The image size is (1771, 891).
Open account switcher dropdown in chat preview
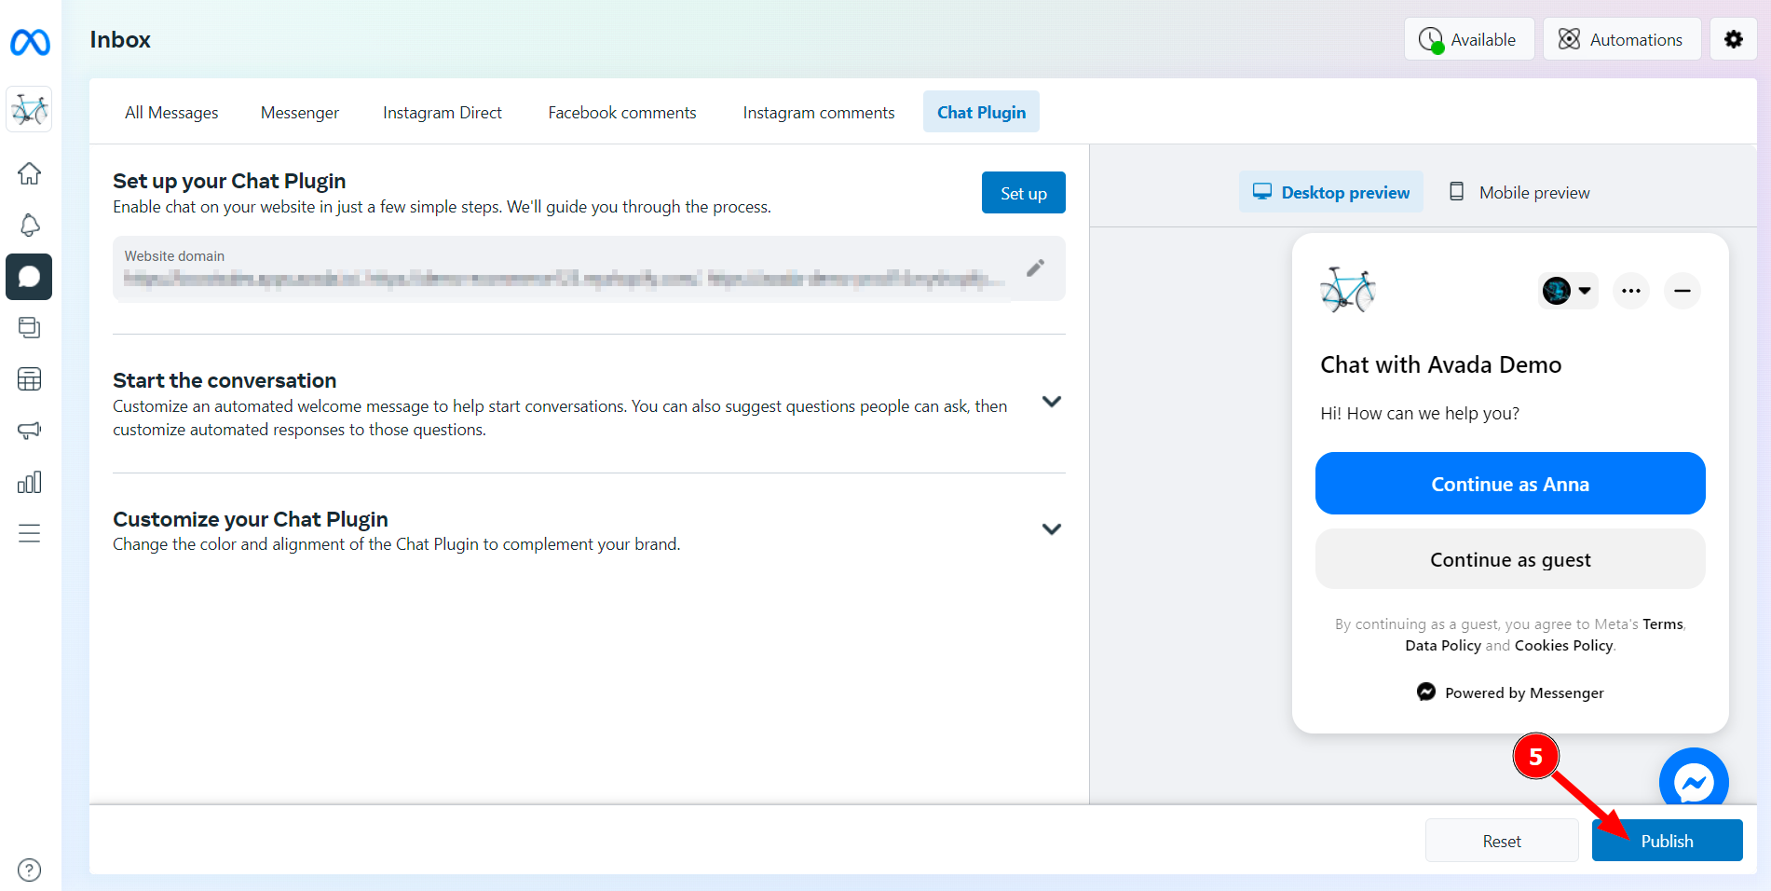click(x=1568, y=291)
